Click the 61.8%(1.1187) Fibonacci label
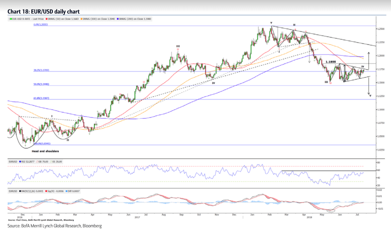Viewport: 391px width, 237px height. coord(42,98)
